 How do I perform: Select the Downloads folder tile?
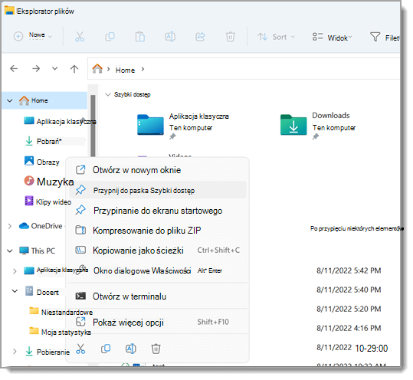(x=318, y=125)
